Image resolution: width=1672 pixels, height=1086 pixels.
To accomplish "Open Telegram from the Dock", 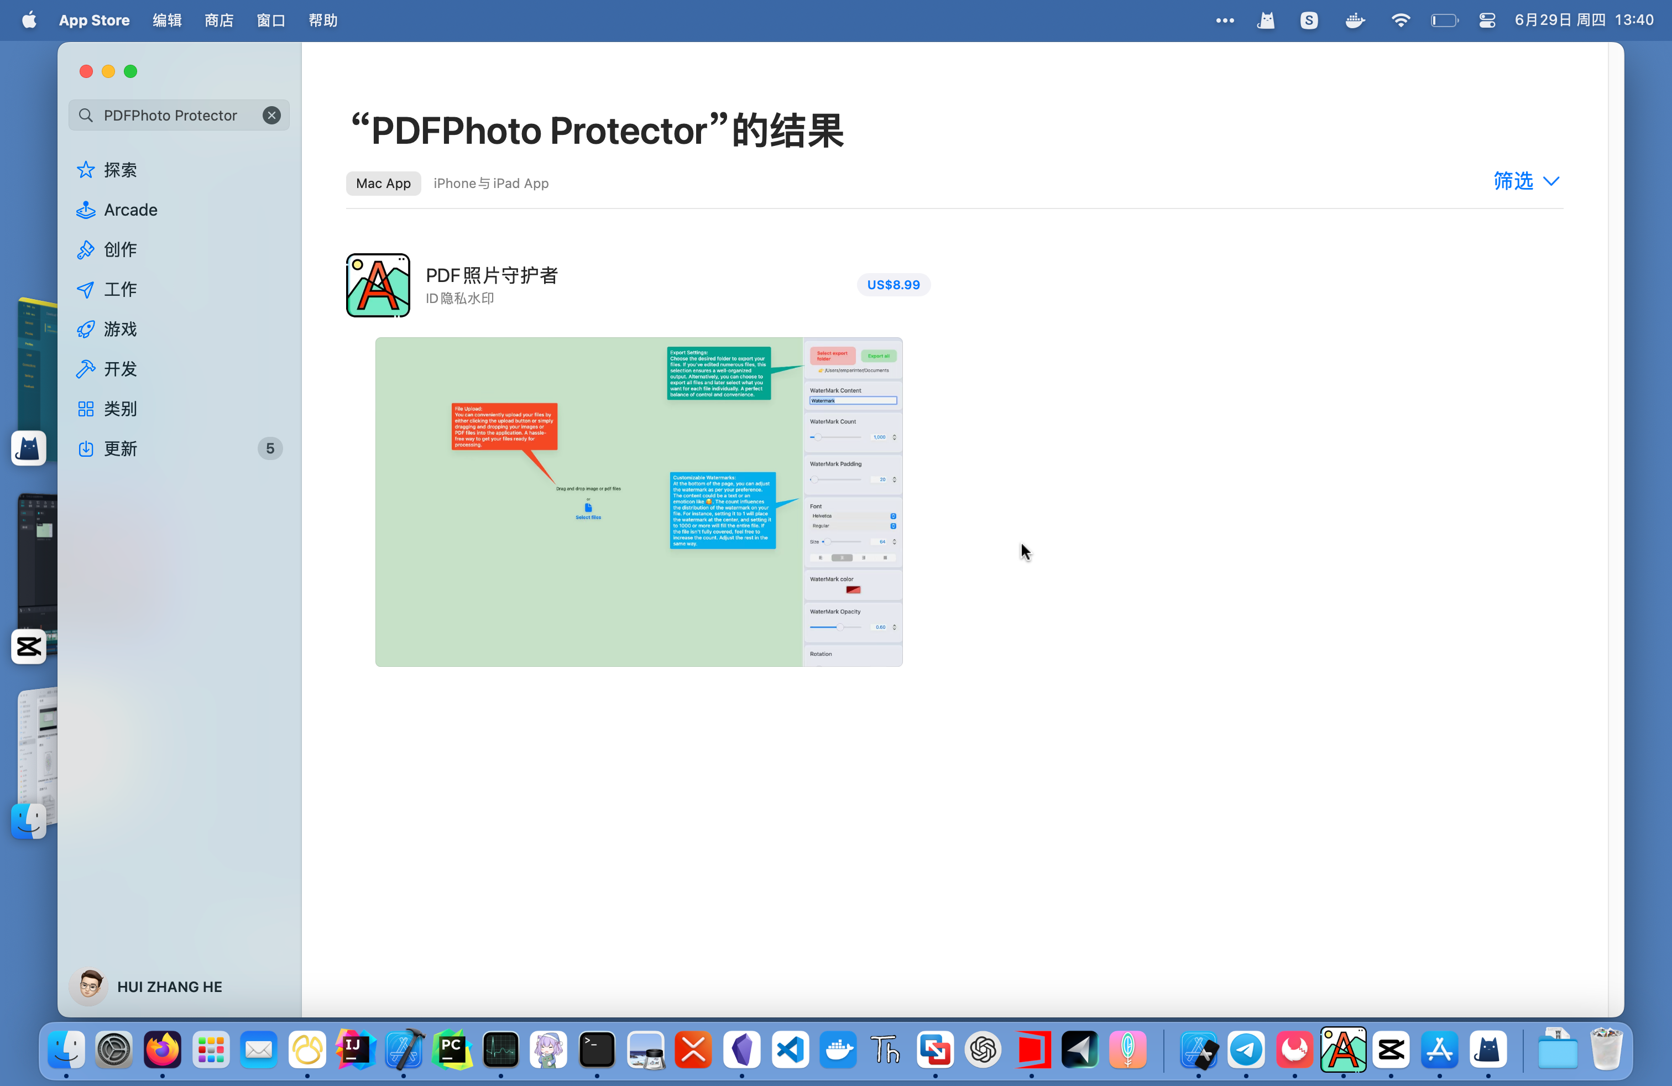I will pos(1246,1050).
